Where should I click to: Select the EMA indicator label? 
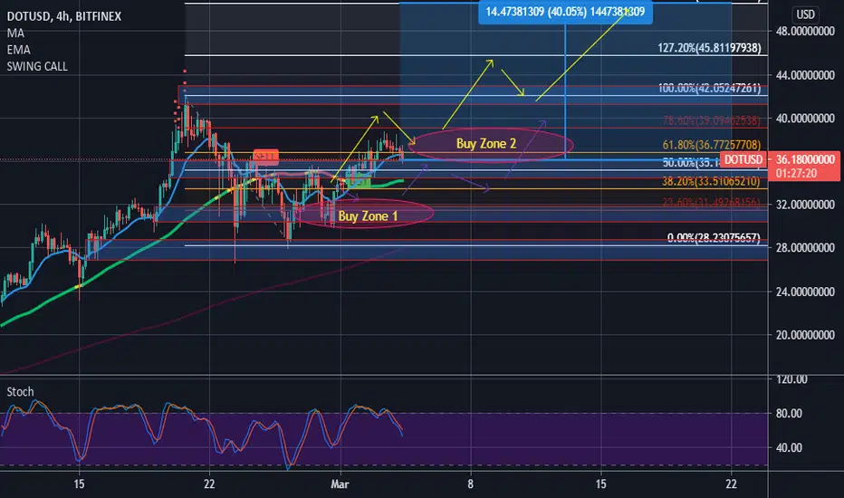coord(18,50)
